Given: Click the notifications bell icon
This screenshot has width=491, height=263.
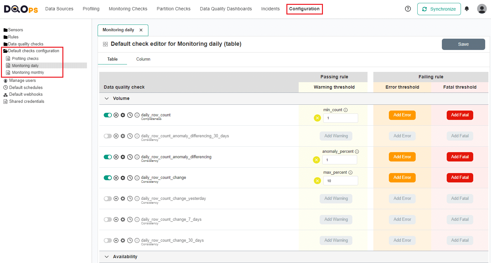Looking at the screenshot, I should tap(467, 9).
